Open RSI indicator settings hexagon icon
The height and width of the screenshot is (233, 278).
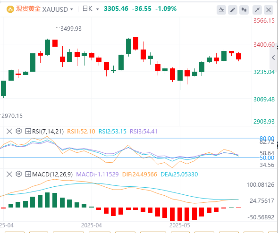(18, 131)
